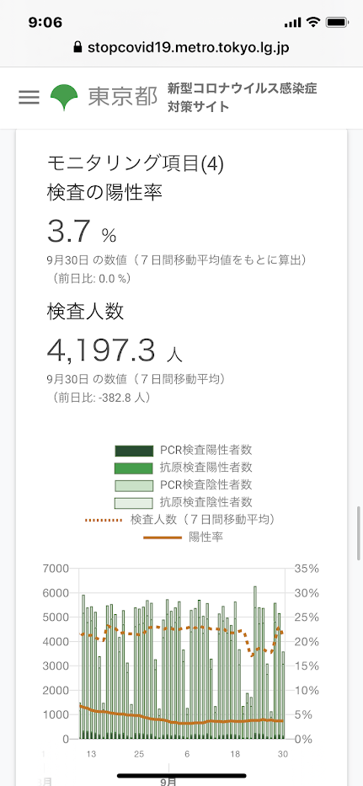Tap the green Tokyo ginkgo leaf logo
The height and width of the screenshot is (786, 363).
click(x=64, y=97)
